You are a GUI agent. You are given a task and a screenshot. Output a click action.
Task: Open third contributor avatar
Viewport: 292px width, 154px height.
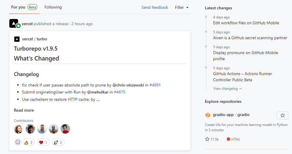(x=42, y=129)
